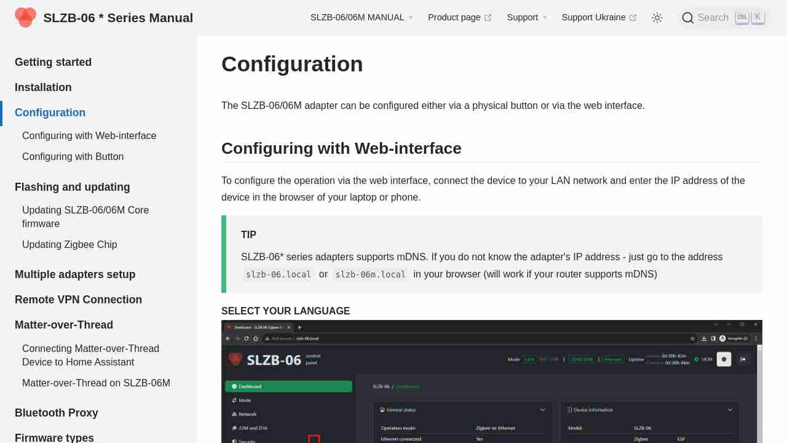Navigate to Multiple adapters setup
The width and height of the screenshot is (787, 443).
[75, 274]
